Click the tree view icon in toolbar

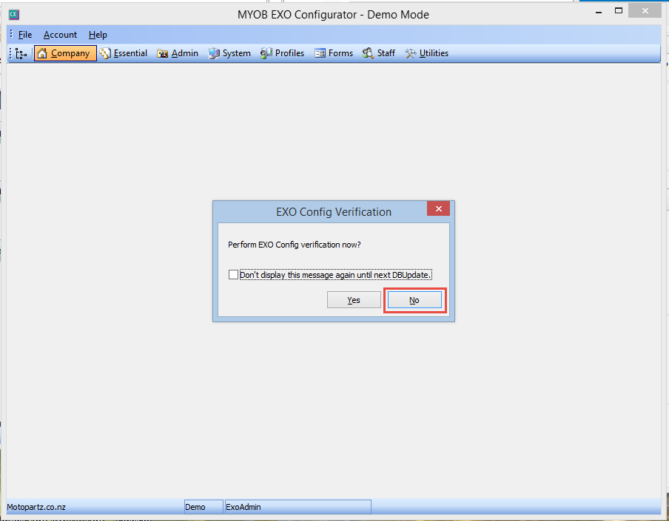[x=21, y=54]
